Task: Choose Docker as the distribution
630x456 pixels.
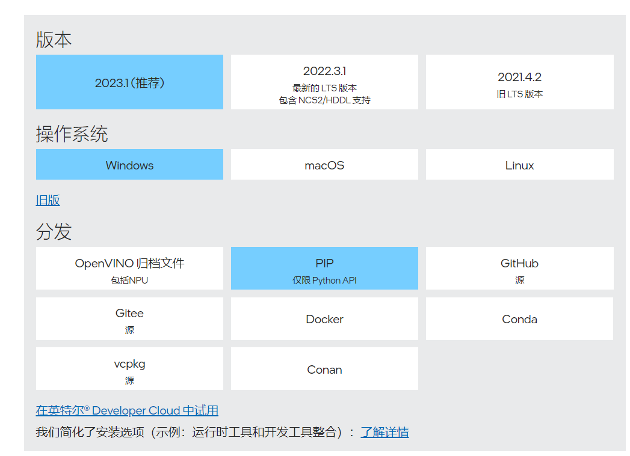Action: (324, 319)
